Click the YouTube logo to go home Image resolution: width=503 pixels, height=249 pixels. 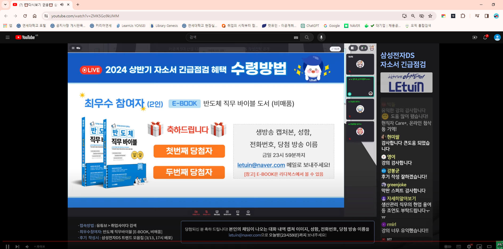pos(25,38)
